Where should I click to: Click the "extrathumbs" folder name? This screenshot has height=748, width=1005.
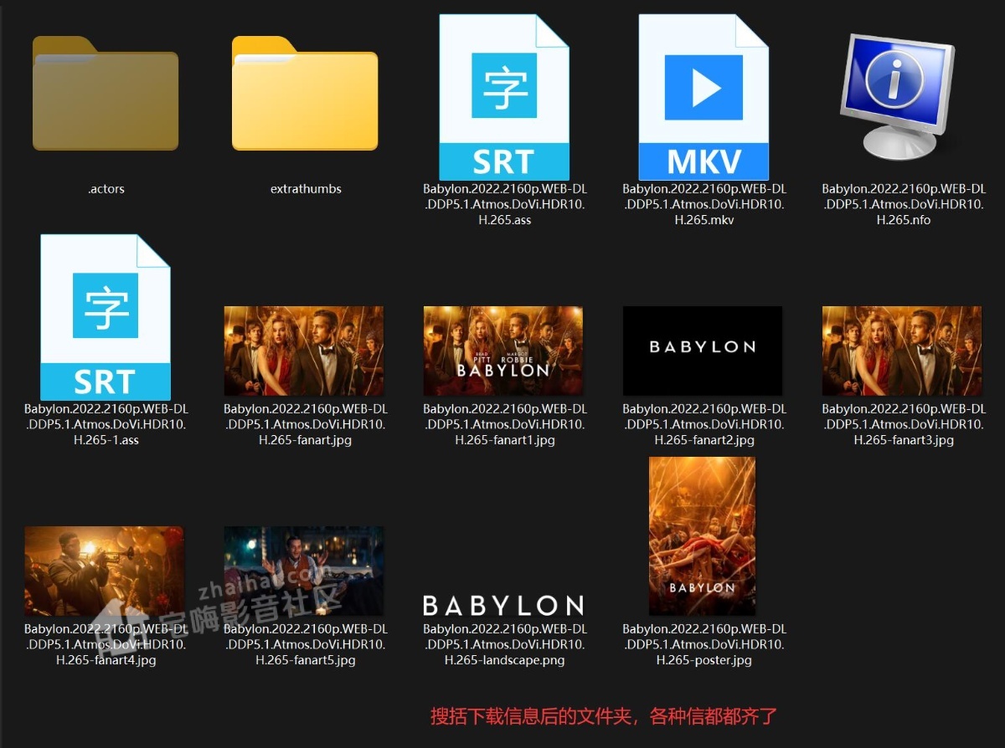[x=306, y=189]
